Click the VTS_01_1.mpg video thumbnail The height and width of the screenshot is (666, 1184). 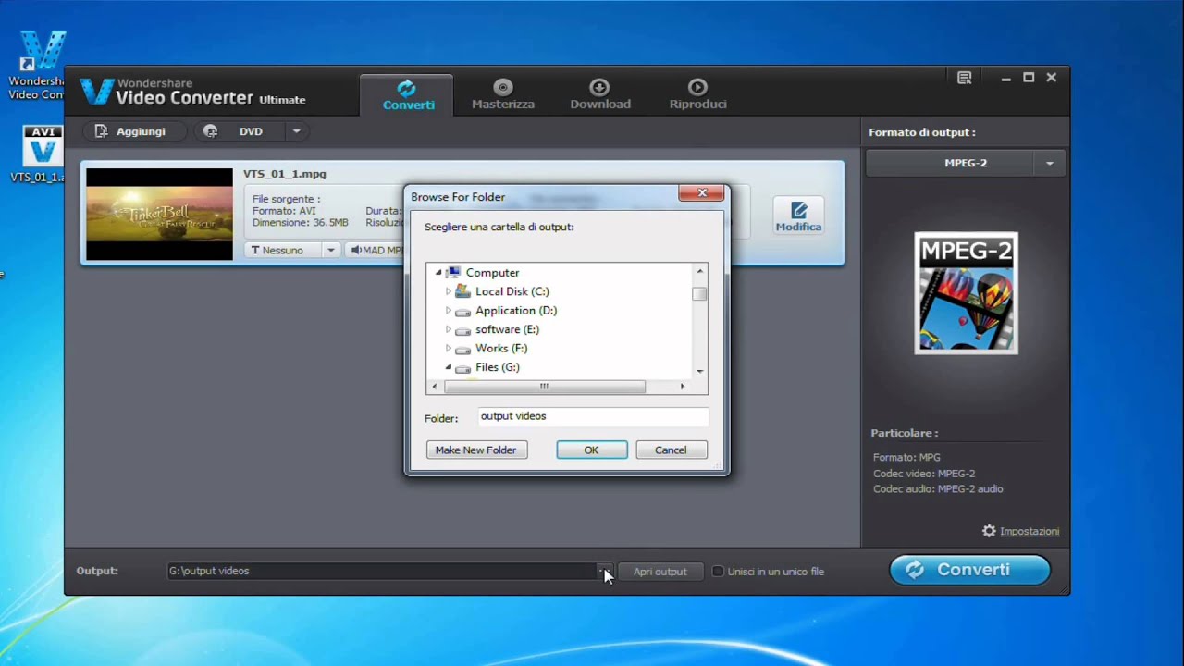tap(159, 214)
